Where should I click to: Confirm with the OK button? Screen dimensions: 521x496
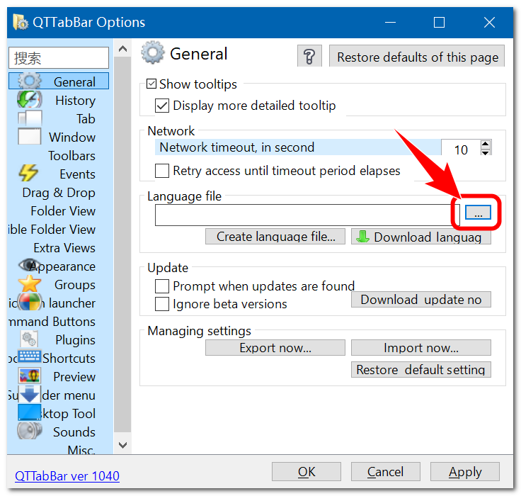pos(307,472)
